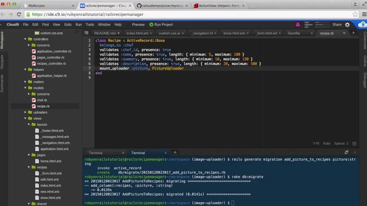Viewport: 367px width, 206px height.
Task: Open the Cloud9 cloud account icon
Action: [362, 25]
